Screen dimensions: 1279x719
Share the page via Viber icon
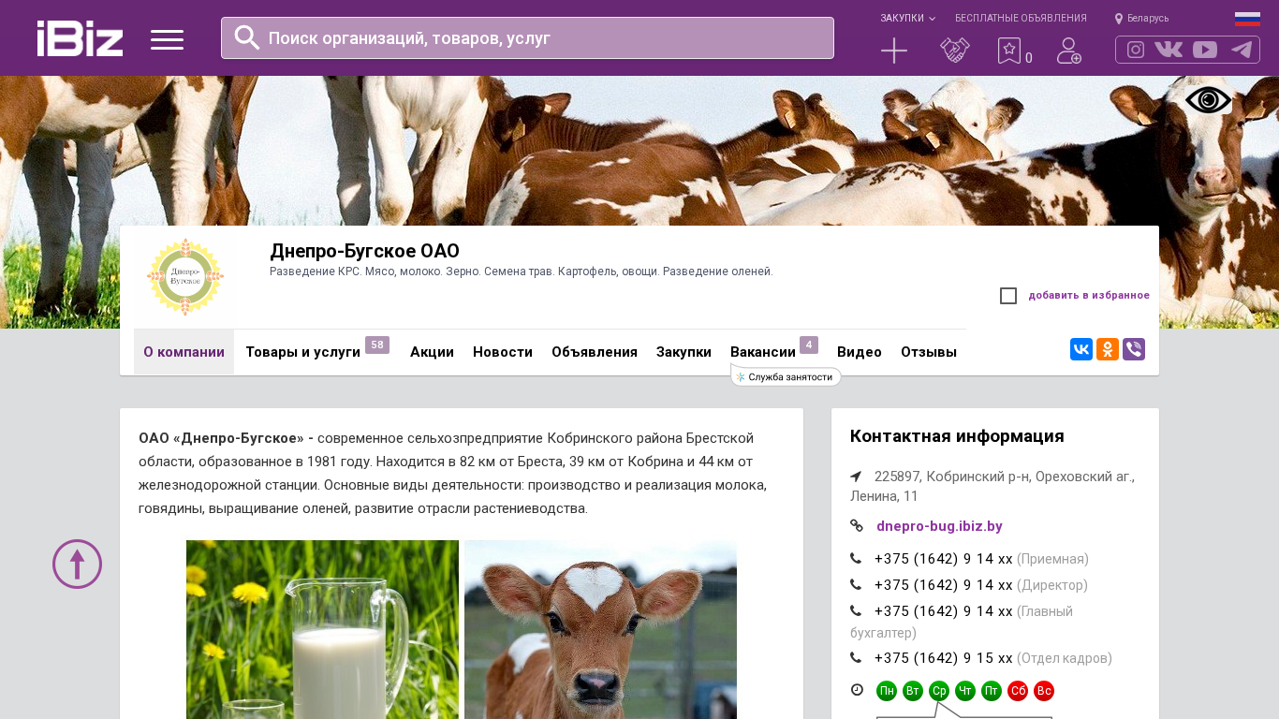[1134, 349]
